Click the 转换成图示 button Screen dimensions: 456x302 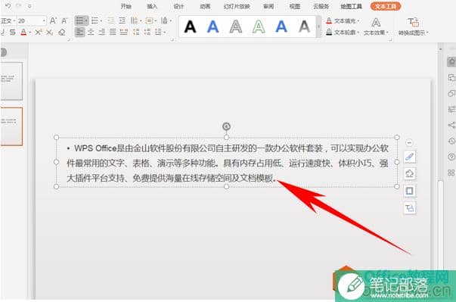coord(413,26)
